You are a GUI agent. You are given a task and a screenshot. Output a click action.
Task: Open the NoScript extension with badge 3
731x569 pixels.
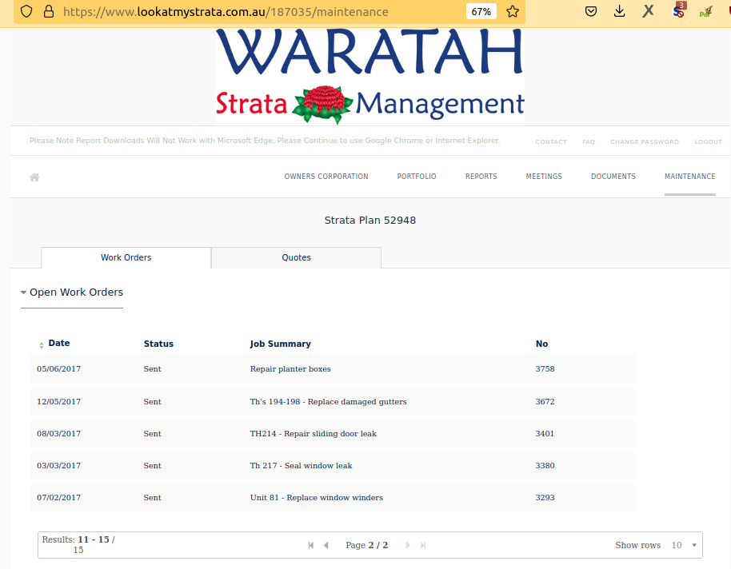[x=679, y=10]
